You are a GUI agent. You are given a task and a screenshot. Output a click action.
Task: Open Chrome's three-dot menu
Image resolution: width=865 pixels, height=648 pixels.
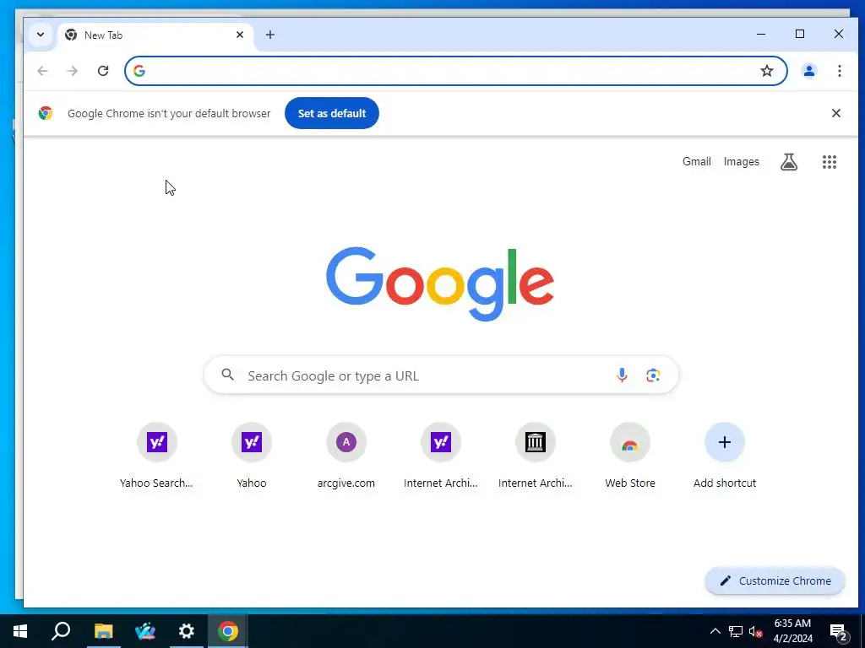839,71
